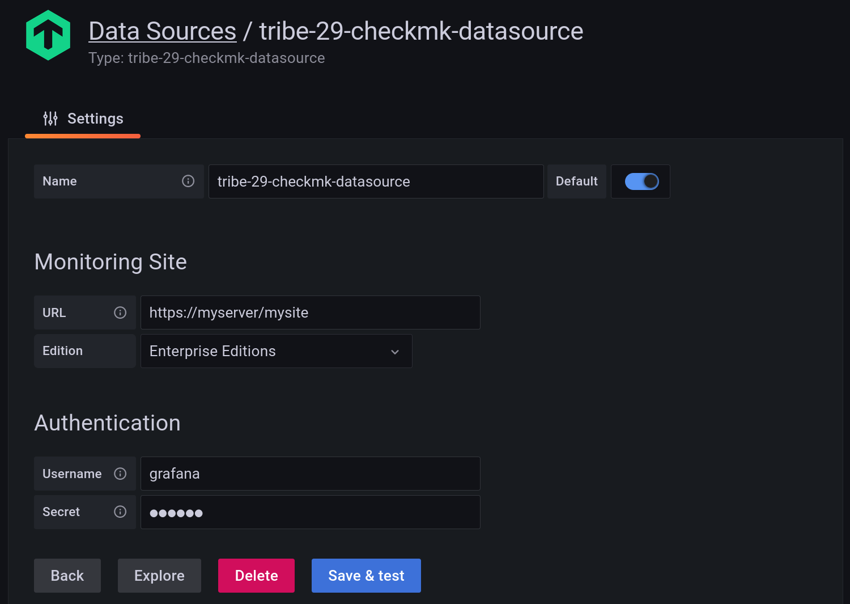Focus the Username input with grafana

[310, 474]
